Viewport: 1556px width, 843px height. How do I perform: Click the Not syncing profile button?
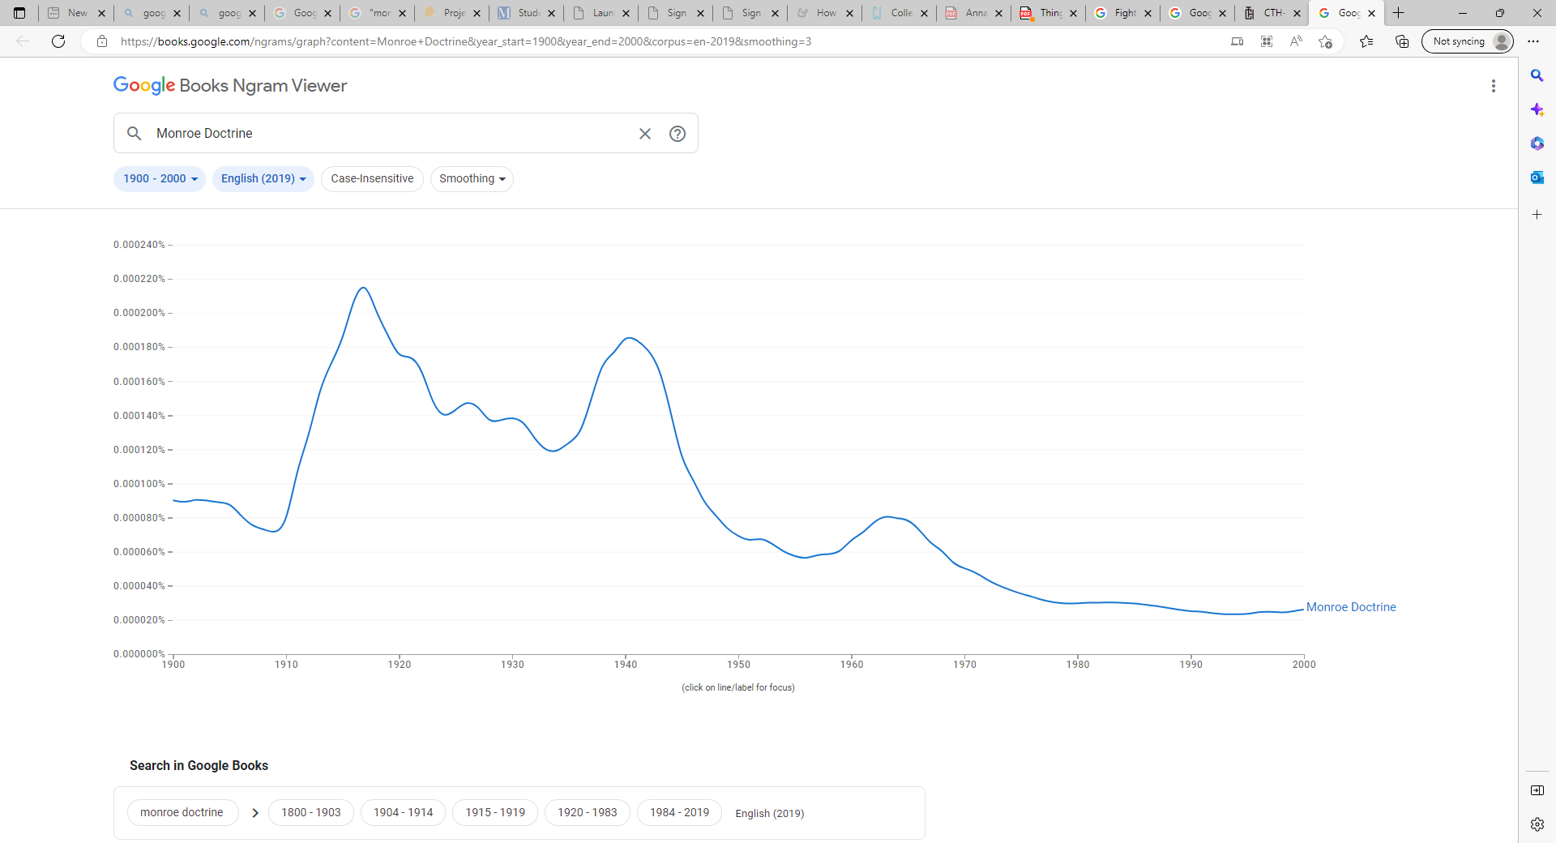(x=1467, y=41)
